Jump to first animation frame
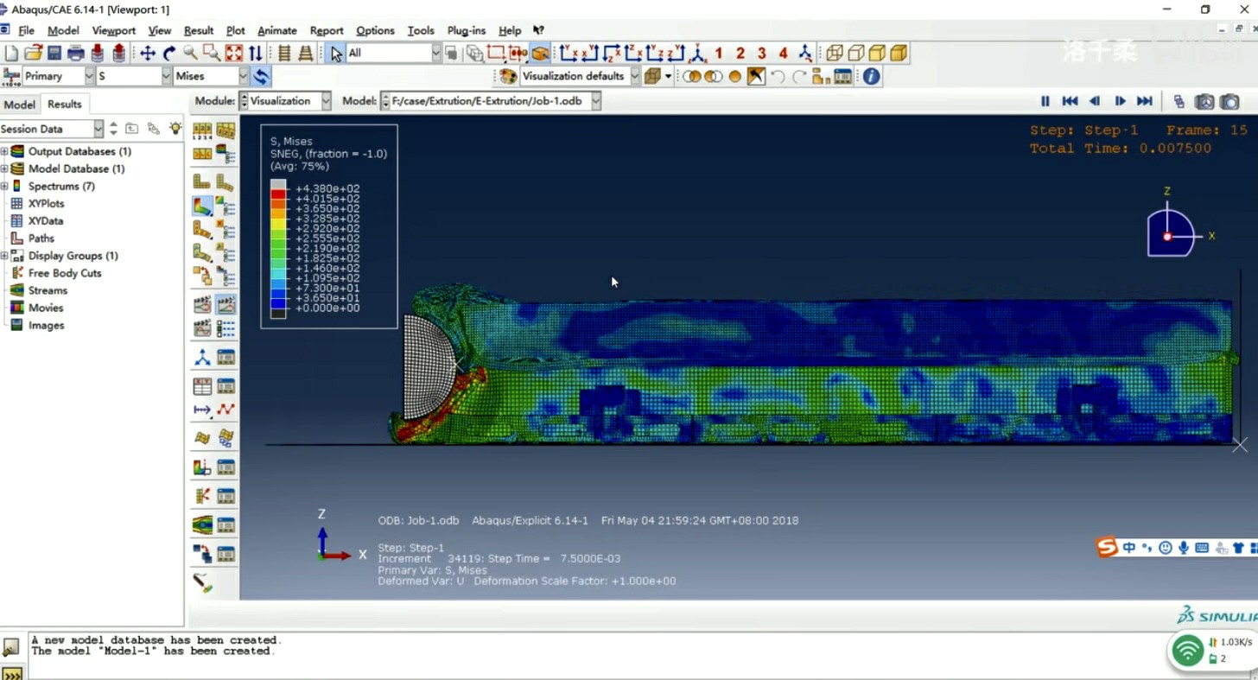 (x=1070, y=101)
